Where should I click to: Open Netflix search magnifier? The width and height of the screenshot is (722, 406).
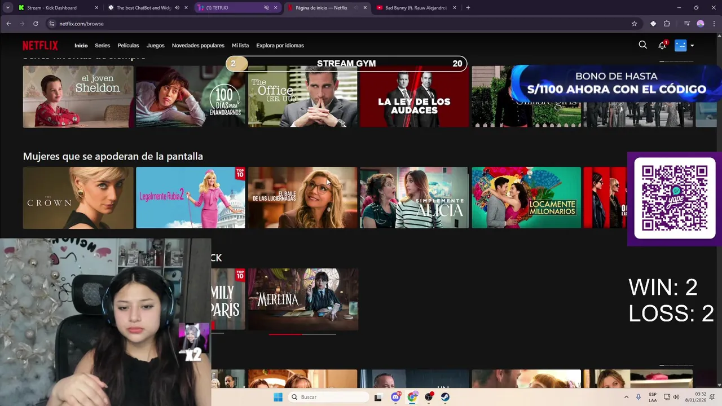tap(642, 45)
